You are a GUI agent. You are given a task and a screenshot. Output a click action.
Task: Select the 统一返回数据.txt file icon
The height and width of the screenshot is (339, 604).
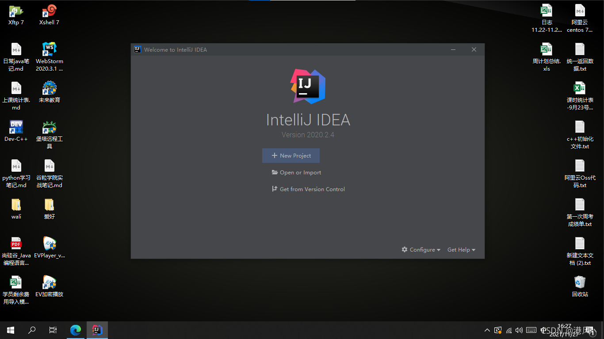(x=580, y=57)
